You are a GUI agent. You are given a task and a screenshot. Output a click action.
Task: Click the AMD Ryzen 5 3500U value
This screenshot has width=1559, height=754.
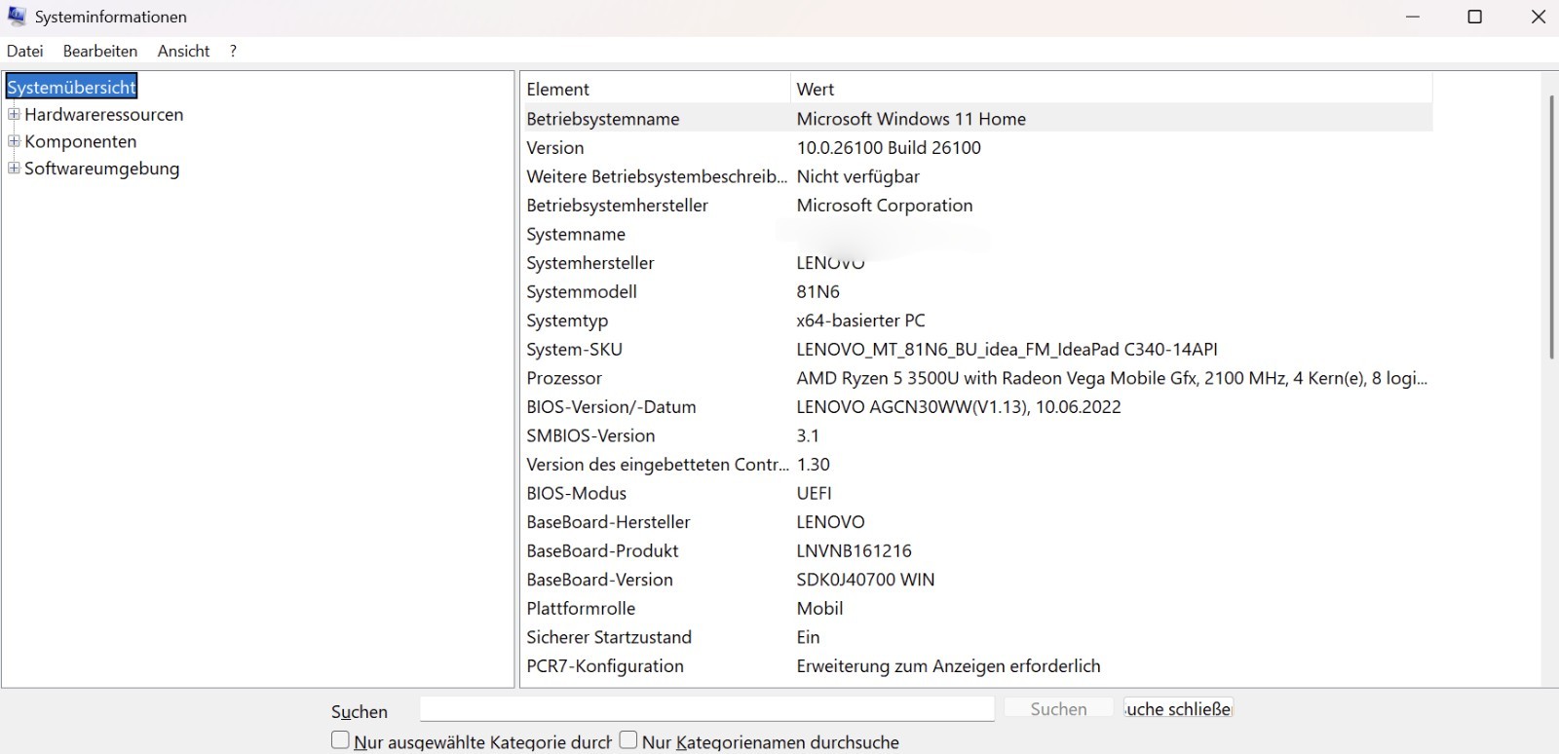[1112, 378]
